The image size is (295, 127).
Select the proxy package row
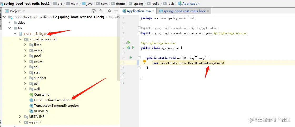click(x=61, y=61)
